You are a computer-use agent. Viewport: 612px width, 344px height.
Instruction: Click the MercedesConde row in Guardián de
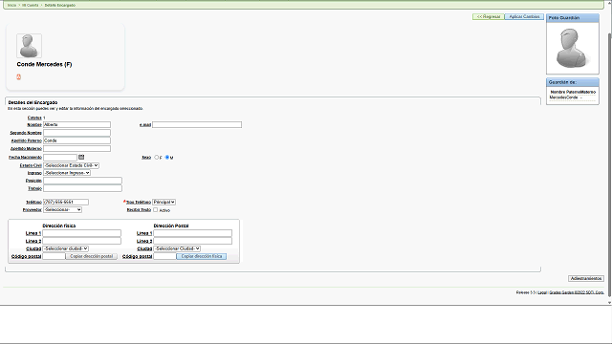(x=573, y=97)
